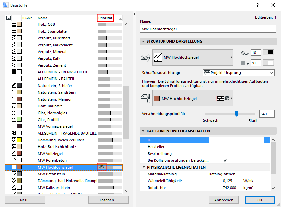Select the Hersteller property row
281x207 pixels.
205,146
